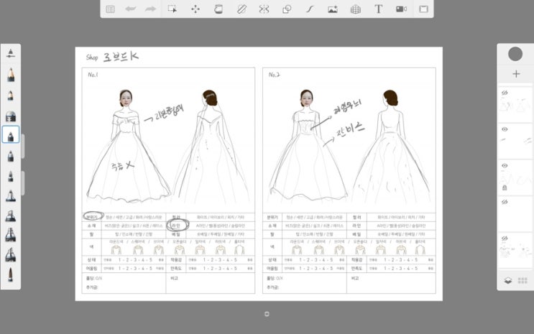Click the "No.2" label on the canvas
Screen dimensions: 534x334
tap(274, 75)
